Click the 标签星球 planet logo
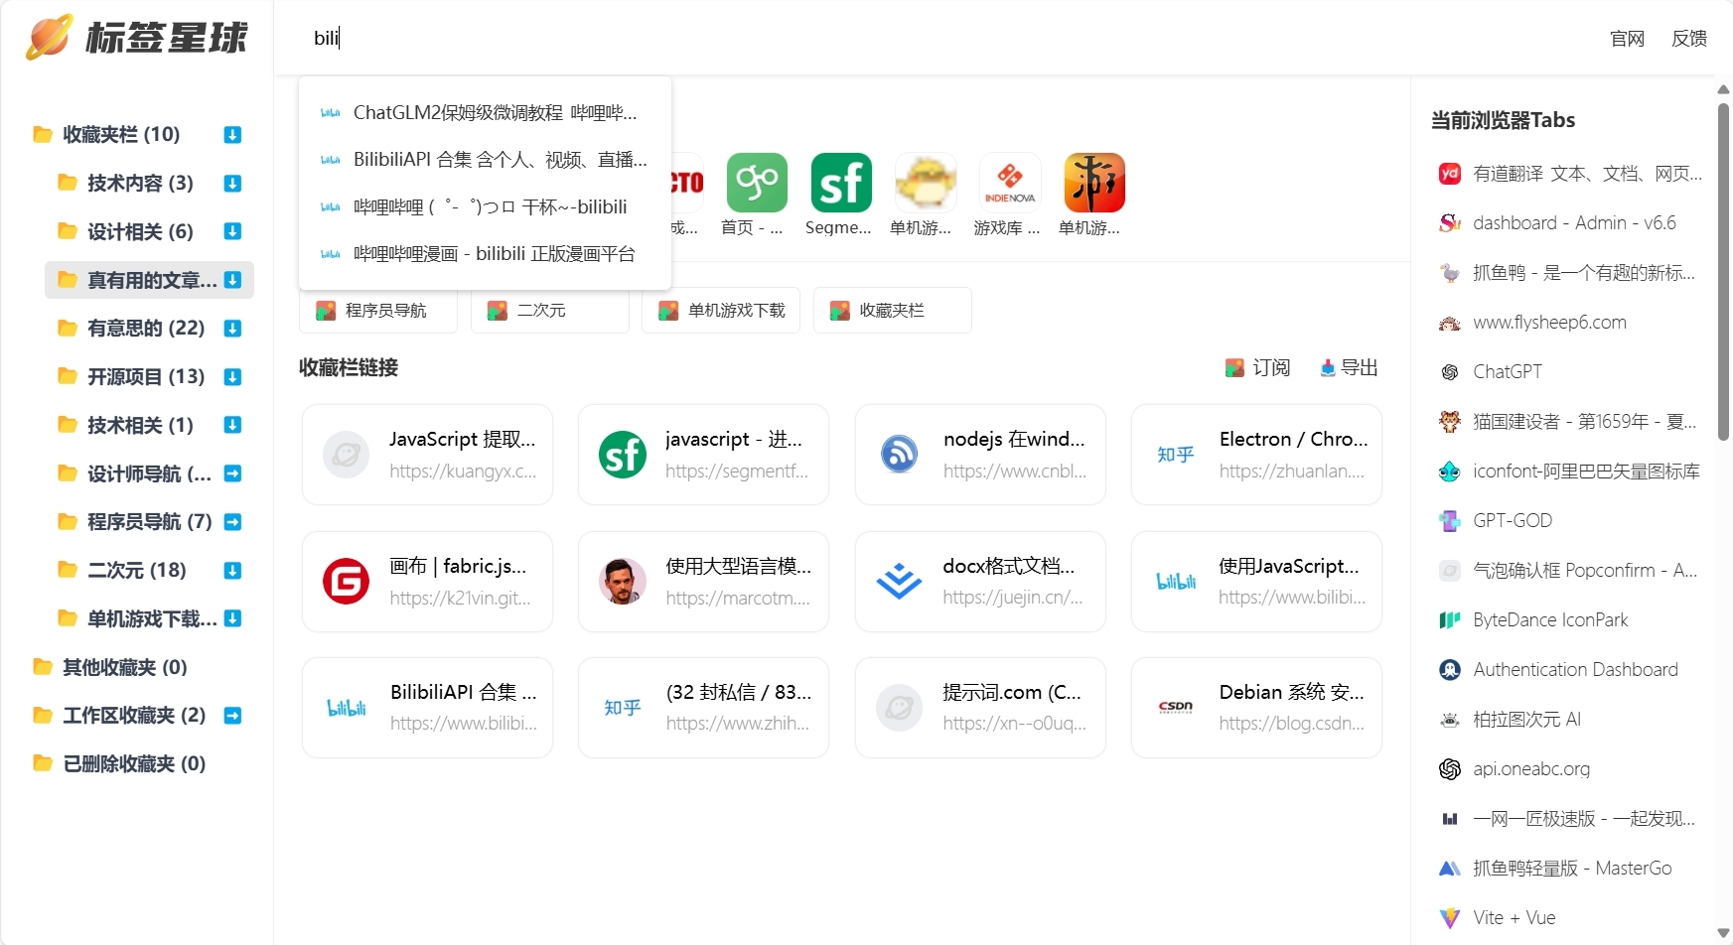 [x=49, y=38]
